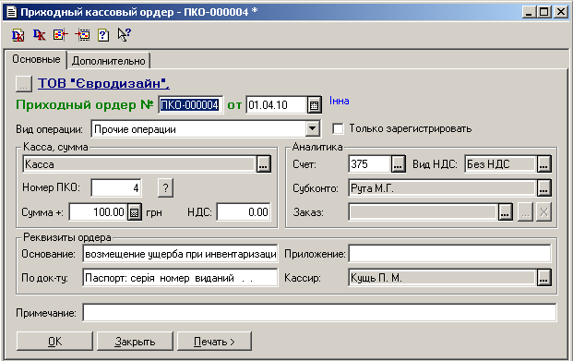Open the calendar picker next to date 01.04.10
The image size is (573, 361).
tap(314, 105)
